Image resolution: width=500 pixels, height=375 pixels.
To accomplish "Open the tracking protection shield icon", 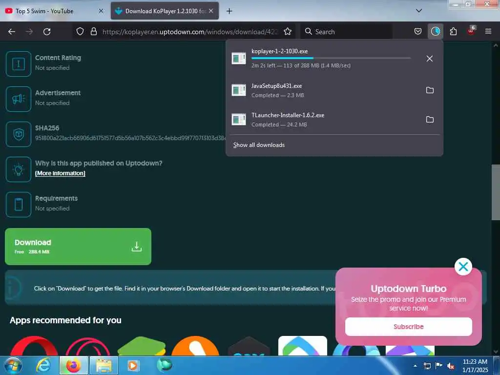I will [80, 31].
